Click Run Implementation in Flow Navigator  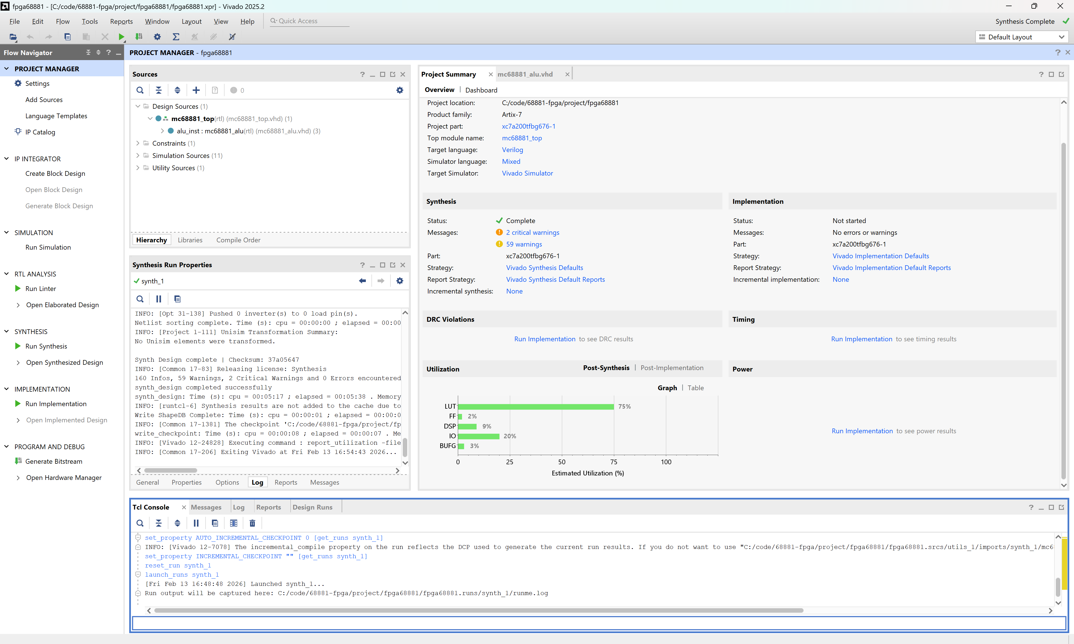click(56, 404)
